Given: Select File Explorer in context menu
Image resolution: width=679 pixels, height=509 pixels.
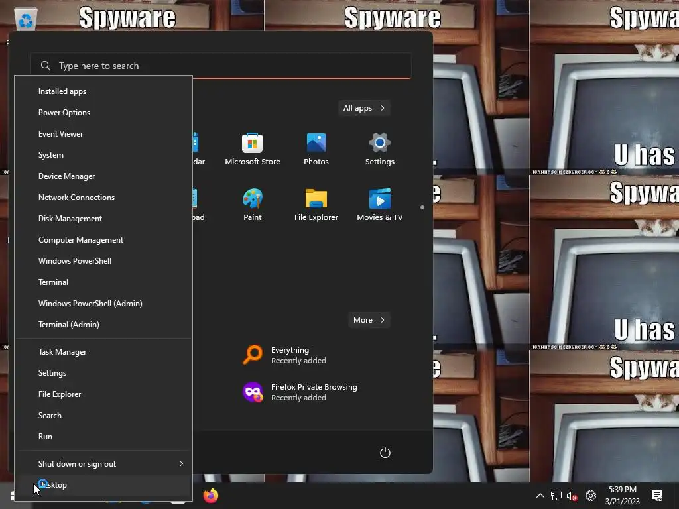Looking at the screenshot, I should (x=104, y=394).
